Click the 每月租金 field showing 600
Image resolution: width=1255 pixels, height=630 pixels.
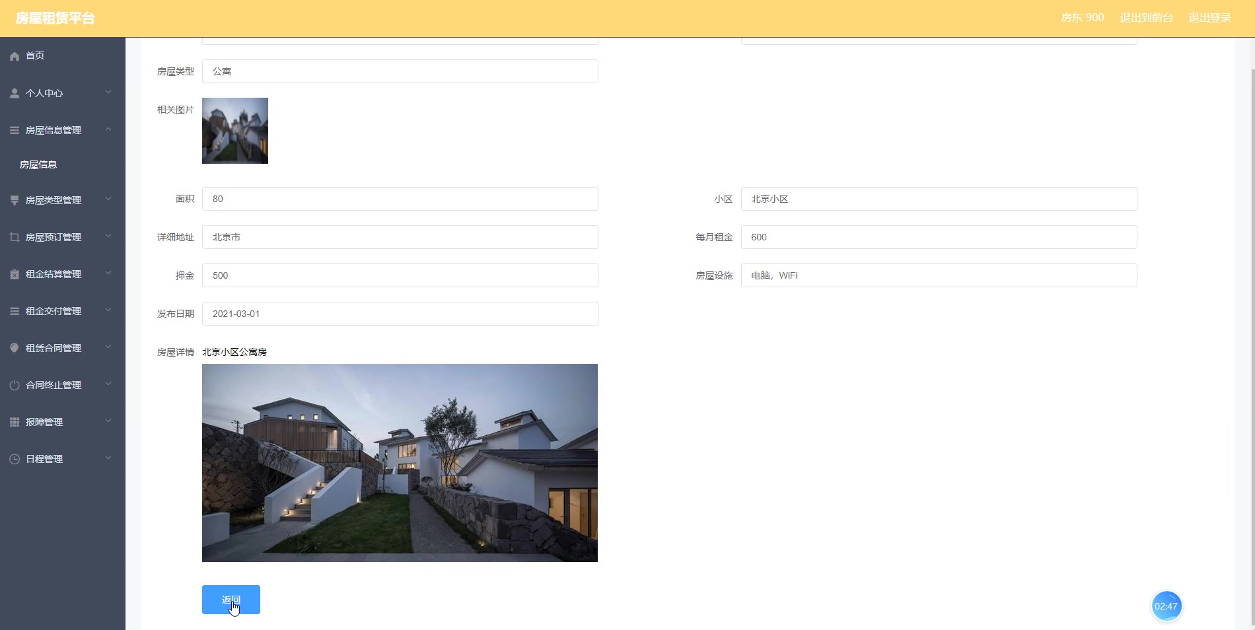pos(939,237)
